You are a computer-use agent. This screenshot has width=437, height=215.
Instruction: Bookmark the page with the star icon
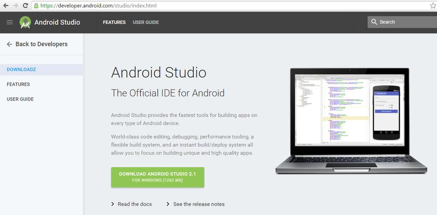tap(433, 6)
